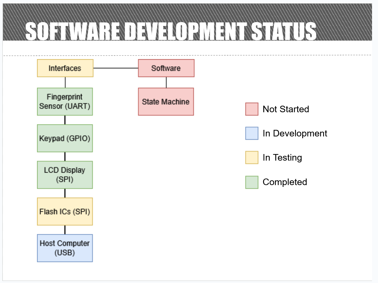Screen dimensions: 378x283
Task: Click the LCD Display (SPI) box
Action: (x=65, y=175)
